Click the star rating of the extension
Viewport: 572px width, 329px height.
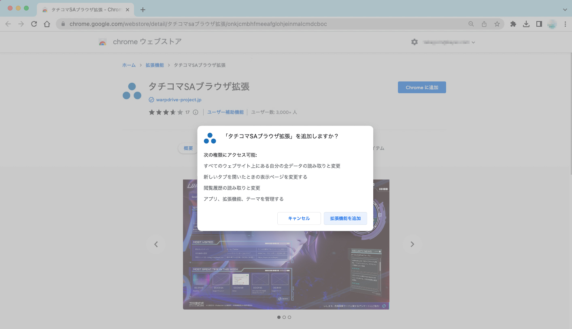166,112
